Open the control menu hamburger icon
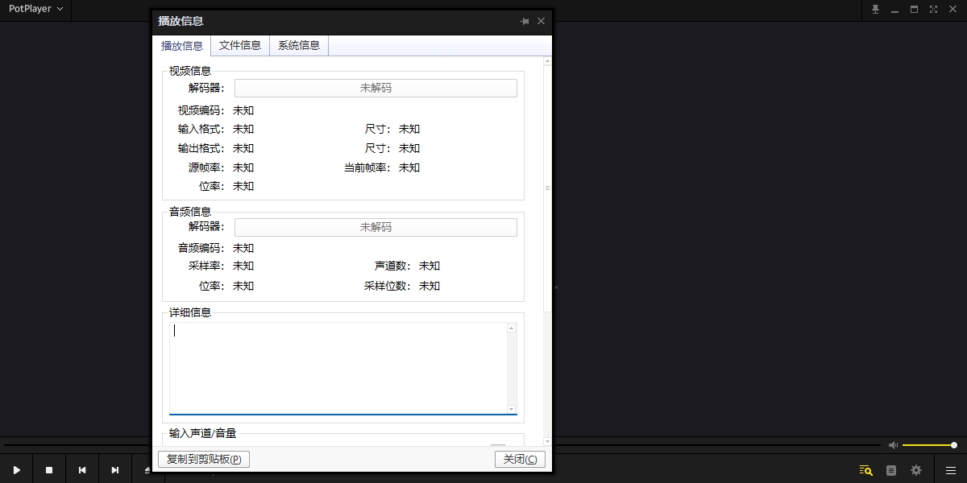This screenshot has width=967, height=483. [951, 469]
